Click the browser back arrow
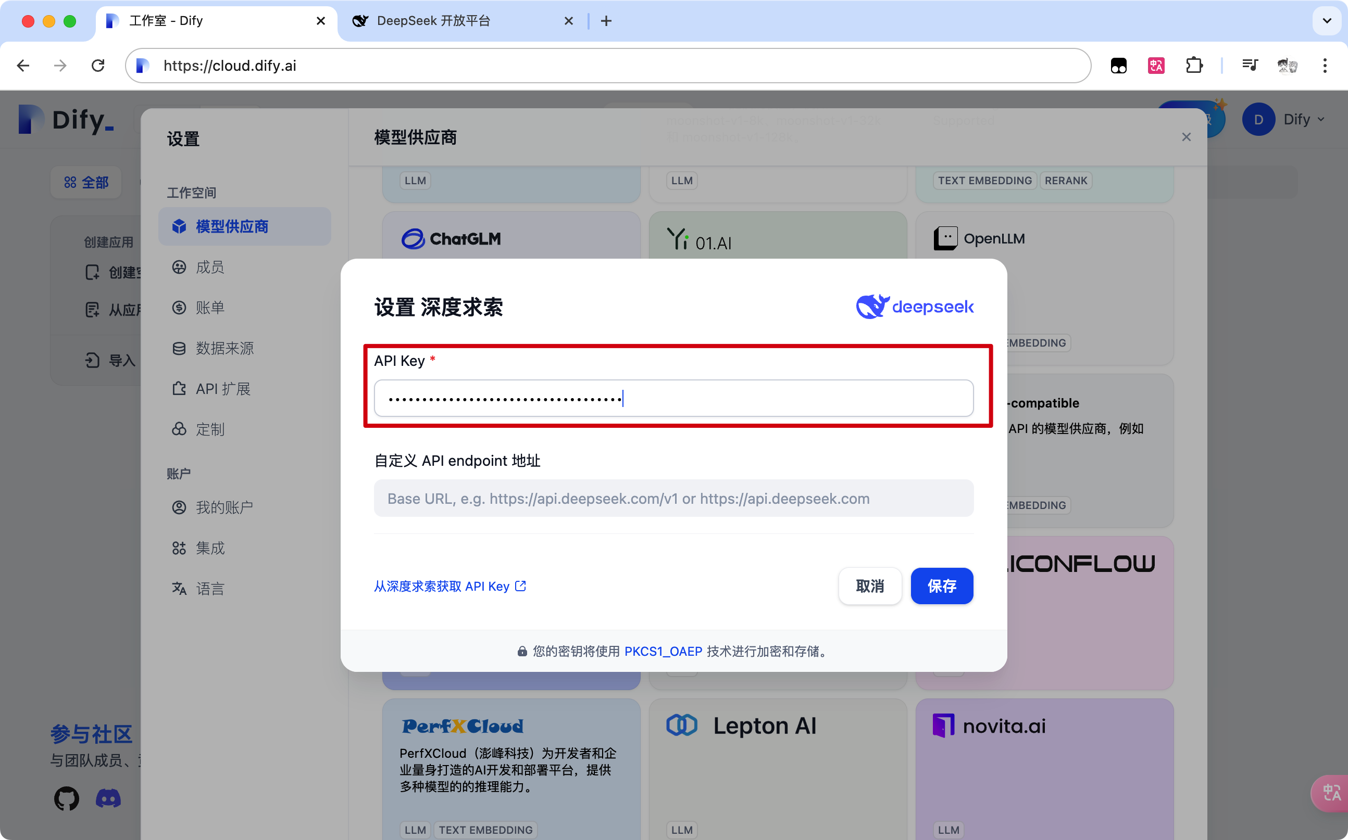The width and height of the screenshot is (1348, 840). (x=23, y=66)
